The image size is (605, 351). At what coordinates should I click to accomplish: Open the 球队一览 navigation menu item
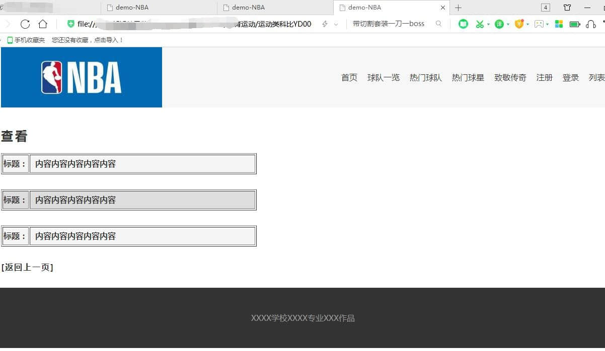[383, 77]
